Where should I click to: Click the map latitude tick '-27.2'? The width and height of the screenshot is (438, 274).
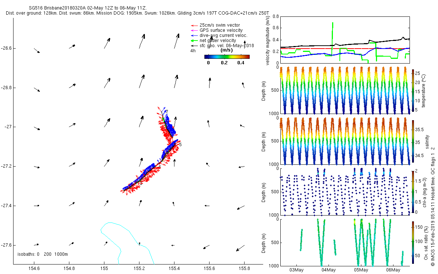[6, 166]
